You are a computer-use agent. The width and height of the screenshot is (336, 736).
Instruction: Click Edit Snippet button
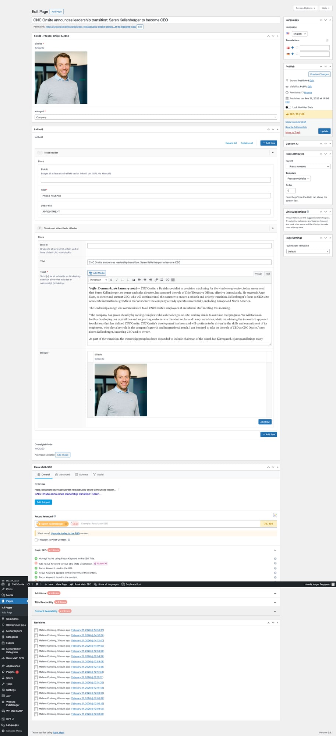(x=43, y=502)
